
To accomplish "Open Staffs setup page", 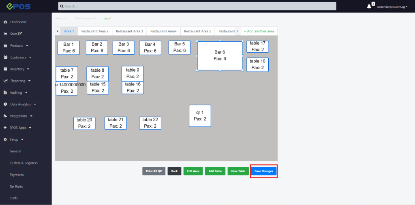I will pyautogui.click(x=14, y=198).
